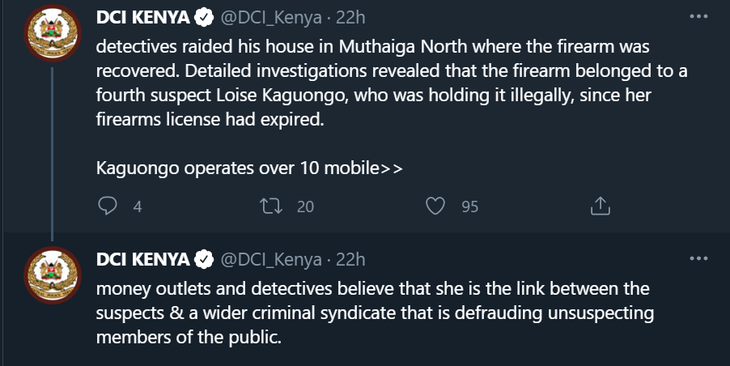Open the 22h timestamp of the firearm tweet
This screenshot has width=730, height=366.
coord(350,17)
